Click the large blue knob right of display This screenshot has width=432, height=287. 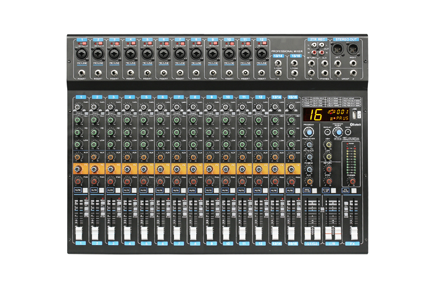[338, 133]
